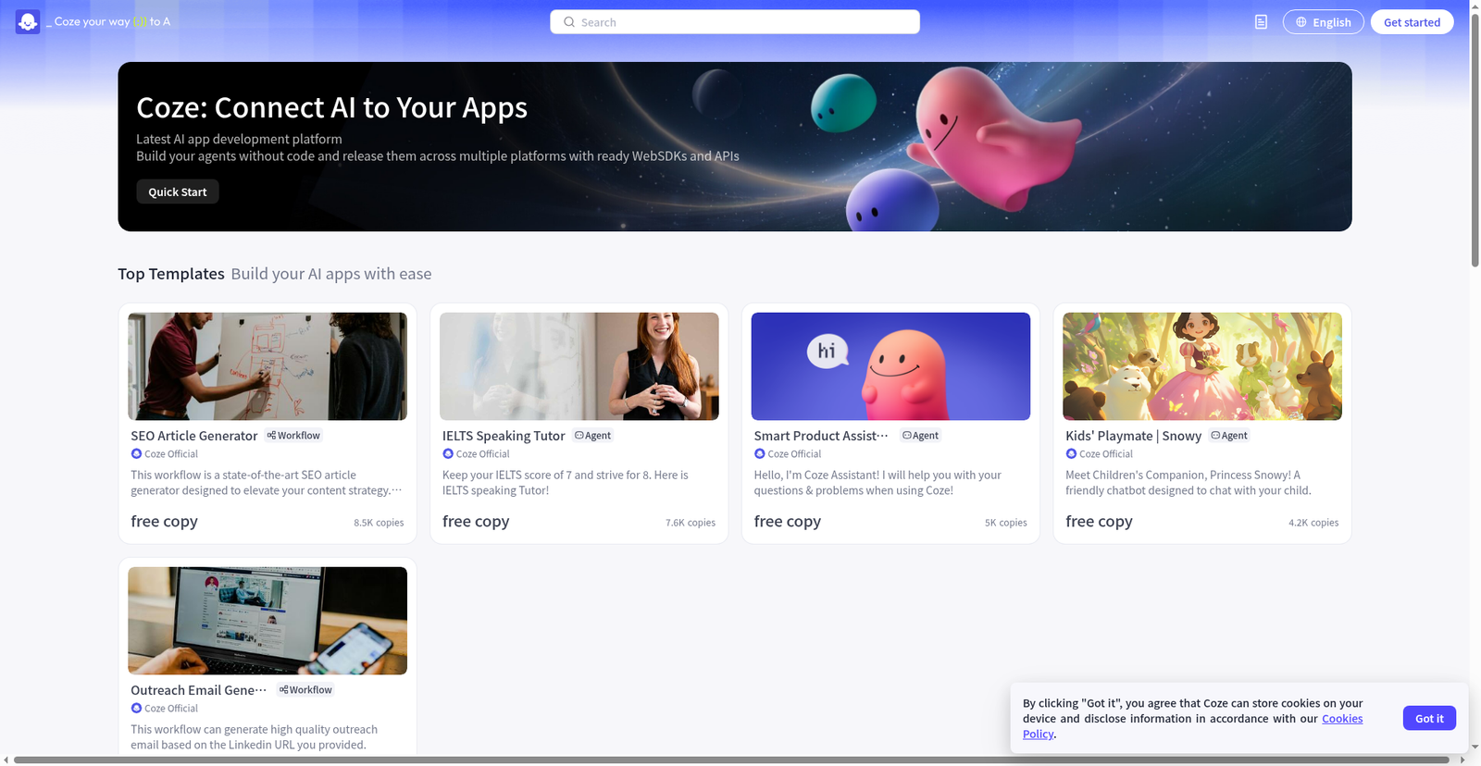Click the Quick Start banner button
Screen dimensions: 1481x766
(x=178, y=191)
